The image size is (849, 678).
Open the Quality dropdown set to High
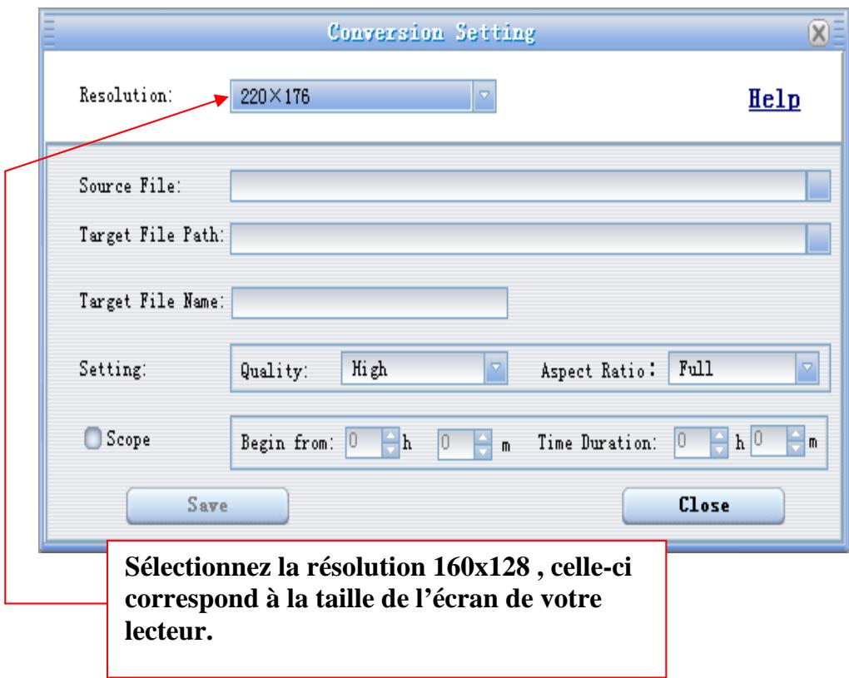424,369
